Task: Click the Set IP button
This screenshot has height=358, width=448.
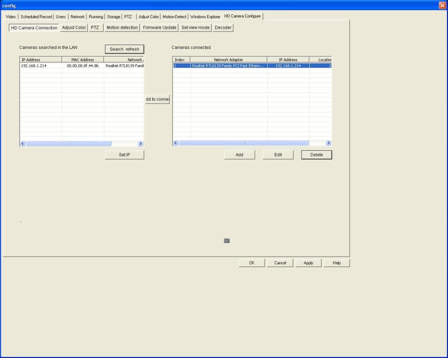Action: (125, 155)
